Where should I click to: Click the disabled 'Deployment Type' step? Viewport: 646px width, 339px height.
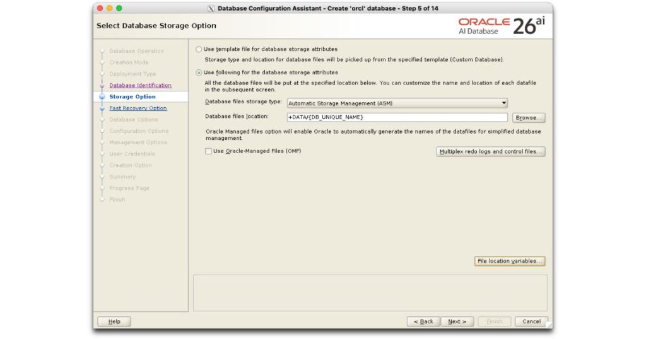[132, 74]
